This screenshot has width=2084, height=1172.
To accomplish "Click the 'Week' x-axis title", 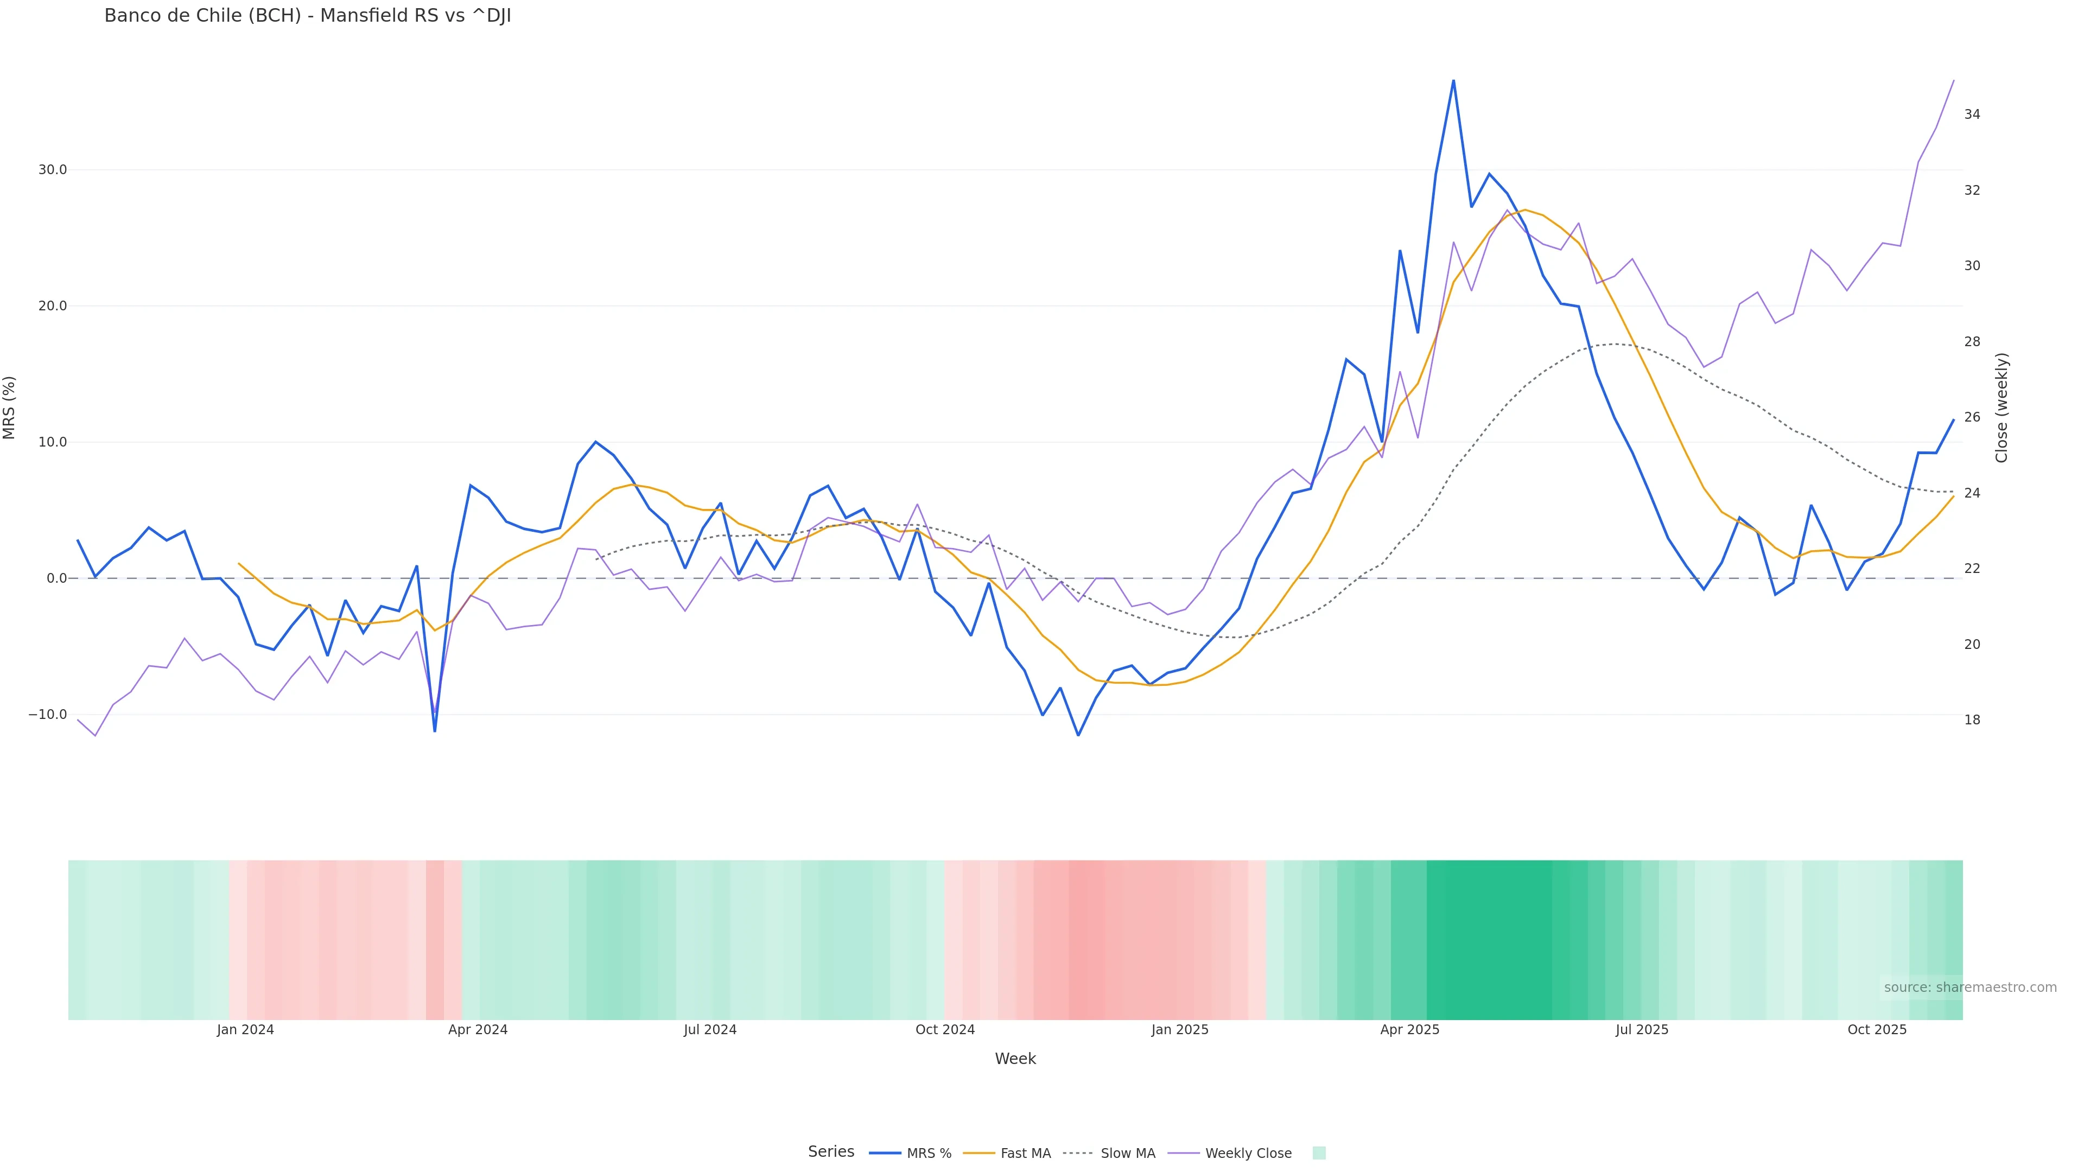I will click(1015, 1059).
